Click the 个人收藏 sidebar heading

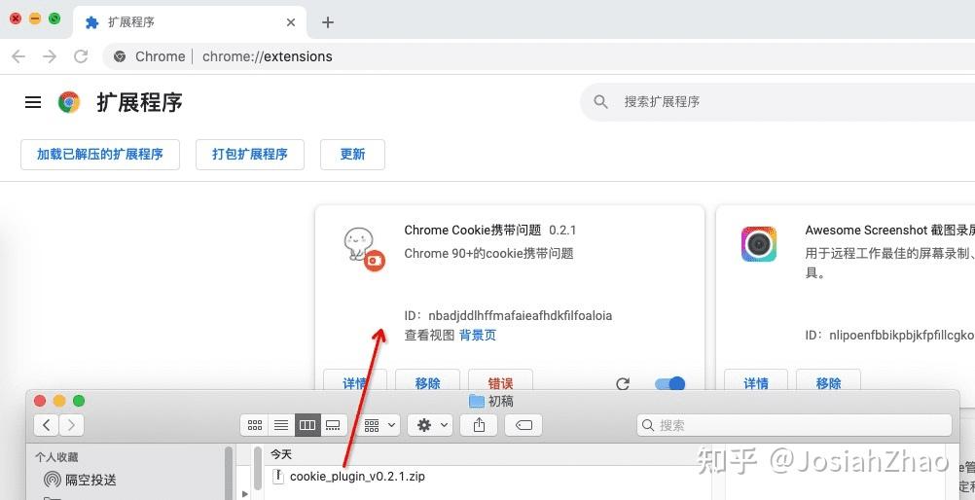56,457
